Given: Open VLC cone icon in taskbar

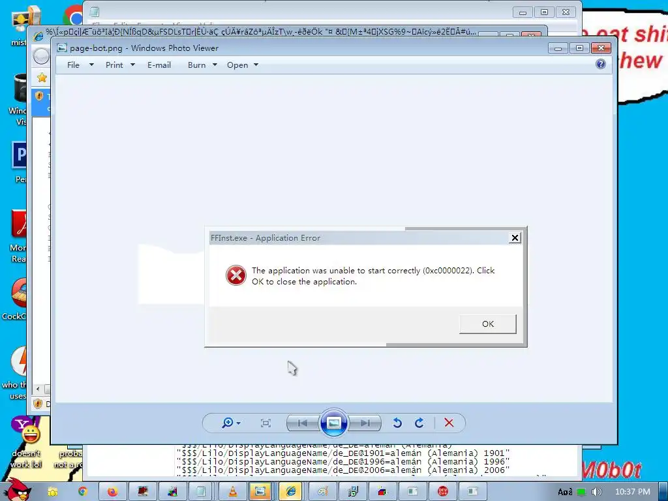Looking at the screenshot, I should click(x=233, y=492).
